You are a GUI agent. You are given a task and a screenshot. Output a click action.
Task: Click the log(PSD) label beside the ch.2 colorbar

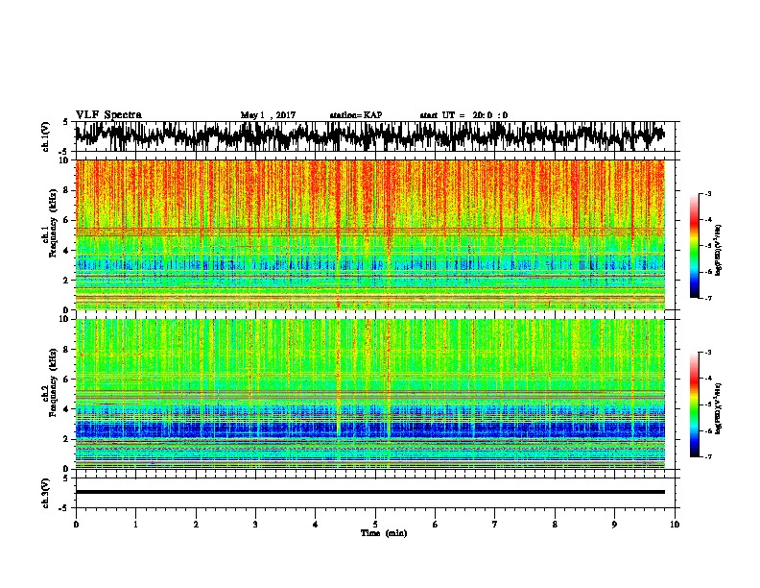click(719, 409)
